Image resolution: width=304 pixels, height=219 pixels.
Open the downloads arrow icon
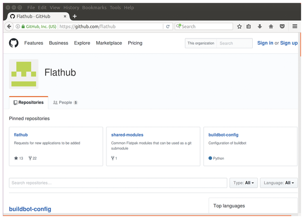[260, 26]
